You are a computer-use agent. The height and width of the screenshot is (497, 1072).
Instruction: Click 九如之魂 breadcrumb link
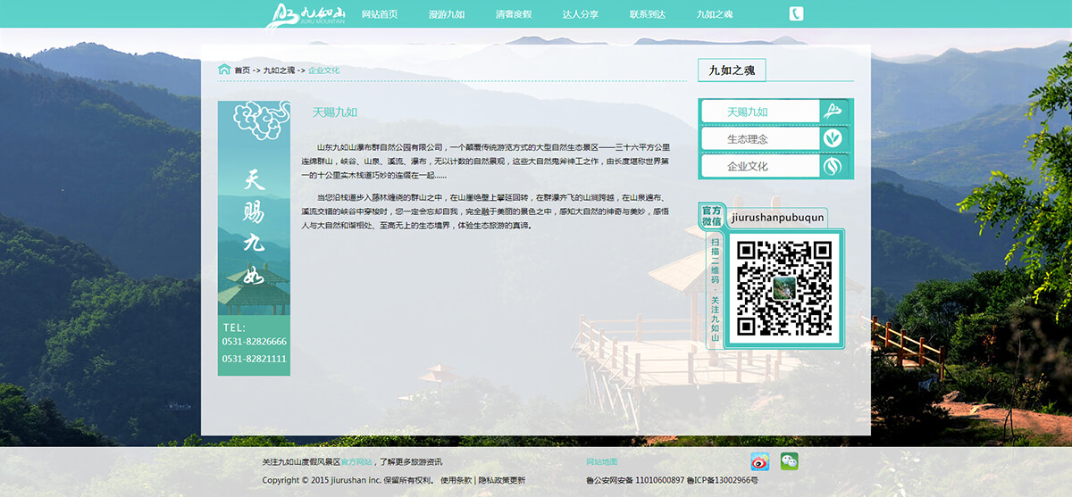pos(279,70)
